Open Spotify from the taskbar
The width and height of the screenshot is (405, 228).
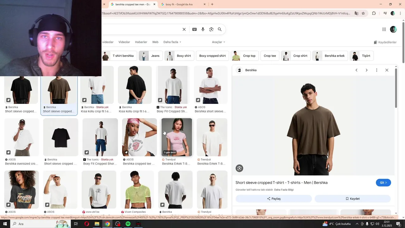pyautogui.click(x=128, y=224)
